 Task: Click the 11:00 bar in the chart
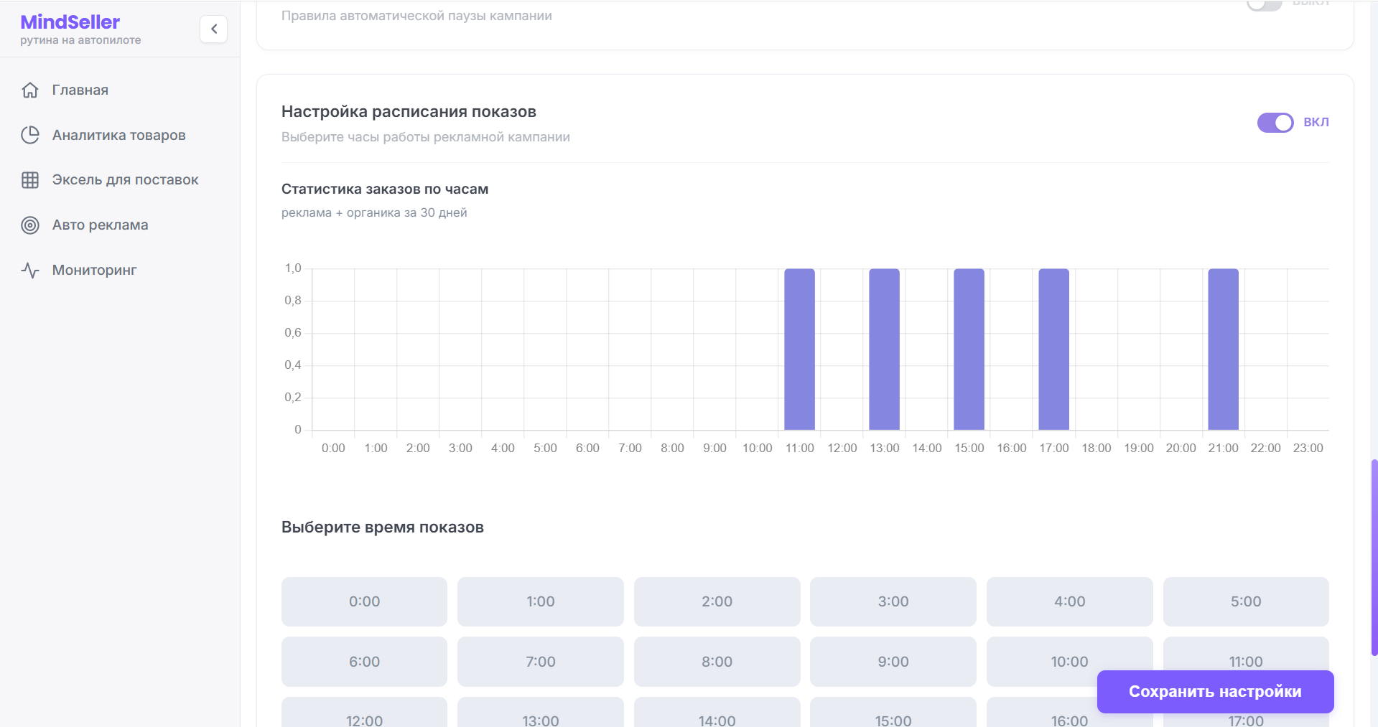[799, 350]
